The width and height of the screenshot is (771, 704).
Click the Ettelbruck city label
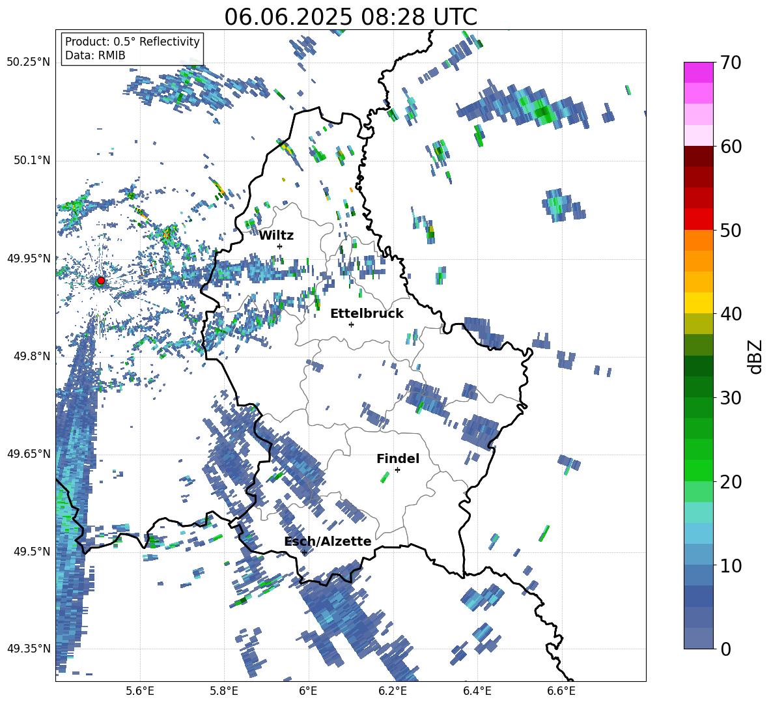tap(367, 314)
